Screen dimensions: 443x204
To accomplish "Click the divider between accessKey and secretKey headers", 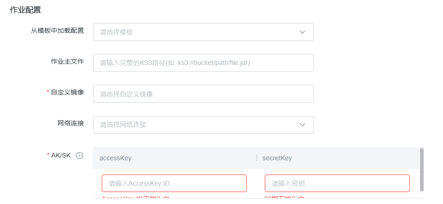I will [x=257, y=158].
